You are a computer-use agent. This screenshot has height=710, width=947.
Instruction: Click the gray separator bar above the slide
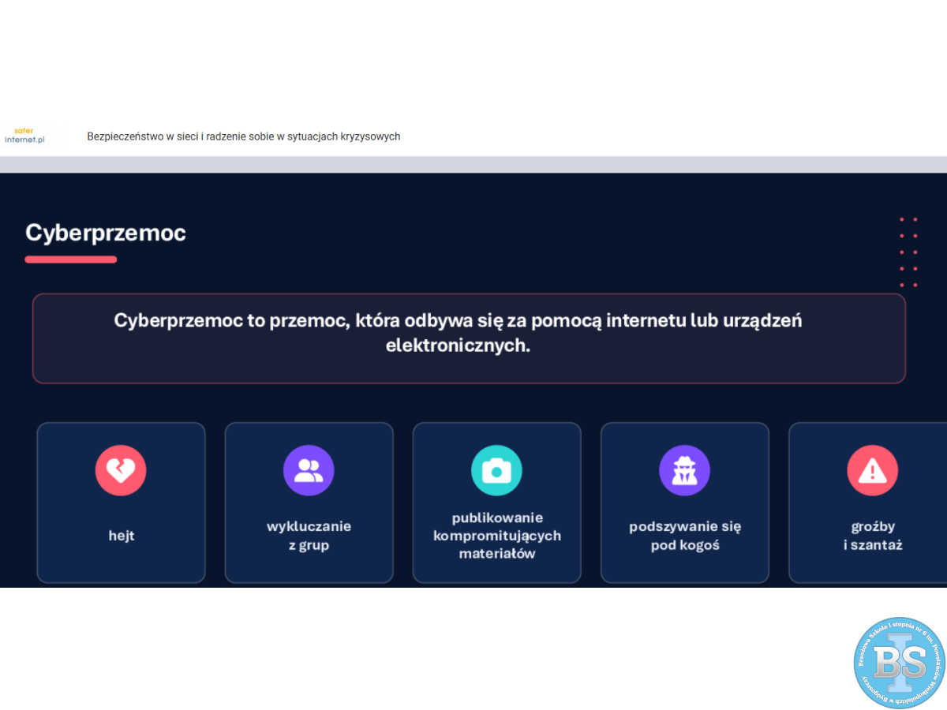point(473,164)
